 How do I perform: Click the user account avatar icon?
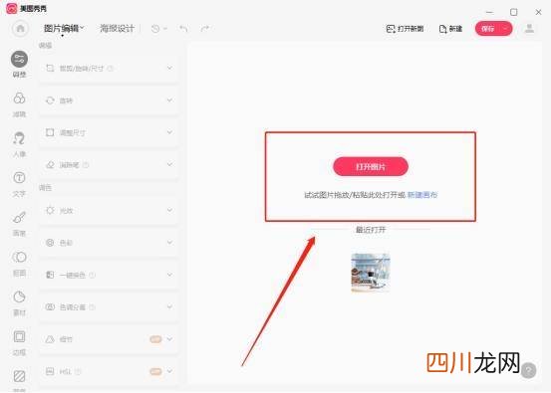click(x=529, y=29)
